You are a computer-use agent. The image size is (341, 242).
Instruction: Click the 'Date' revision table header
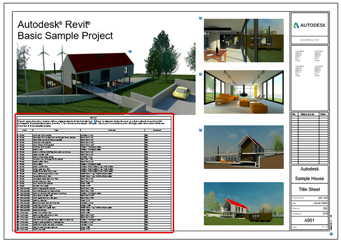323,114
